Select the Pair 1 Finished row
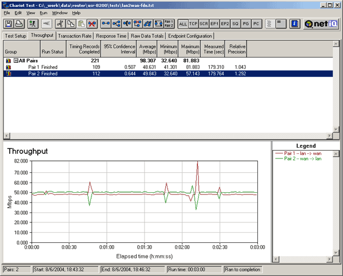Viewport: 343px width, 276px height. tap(168, 67)
